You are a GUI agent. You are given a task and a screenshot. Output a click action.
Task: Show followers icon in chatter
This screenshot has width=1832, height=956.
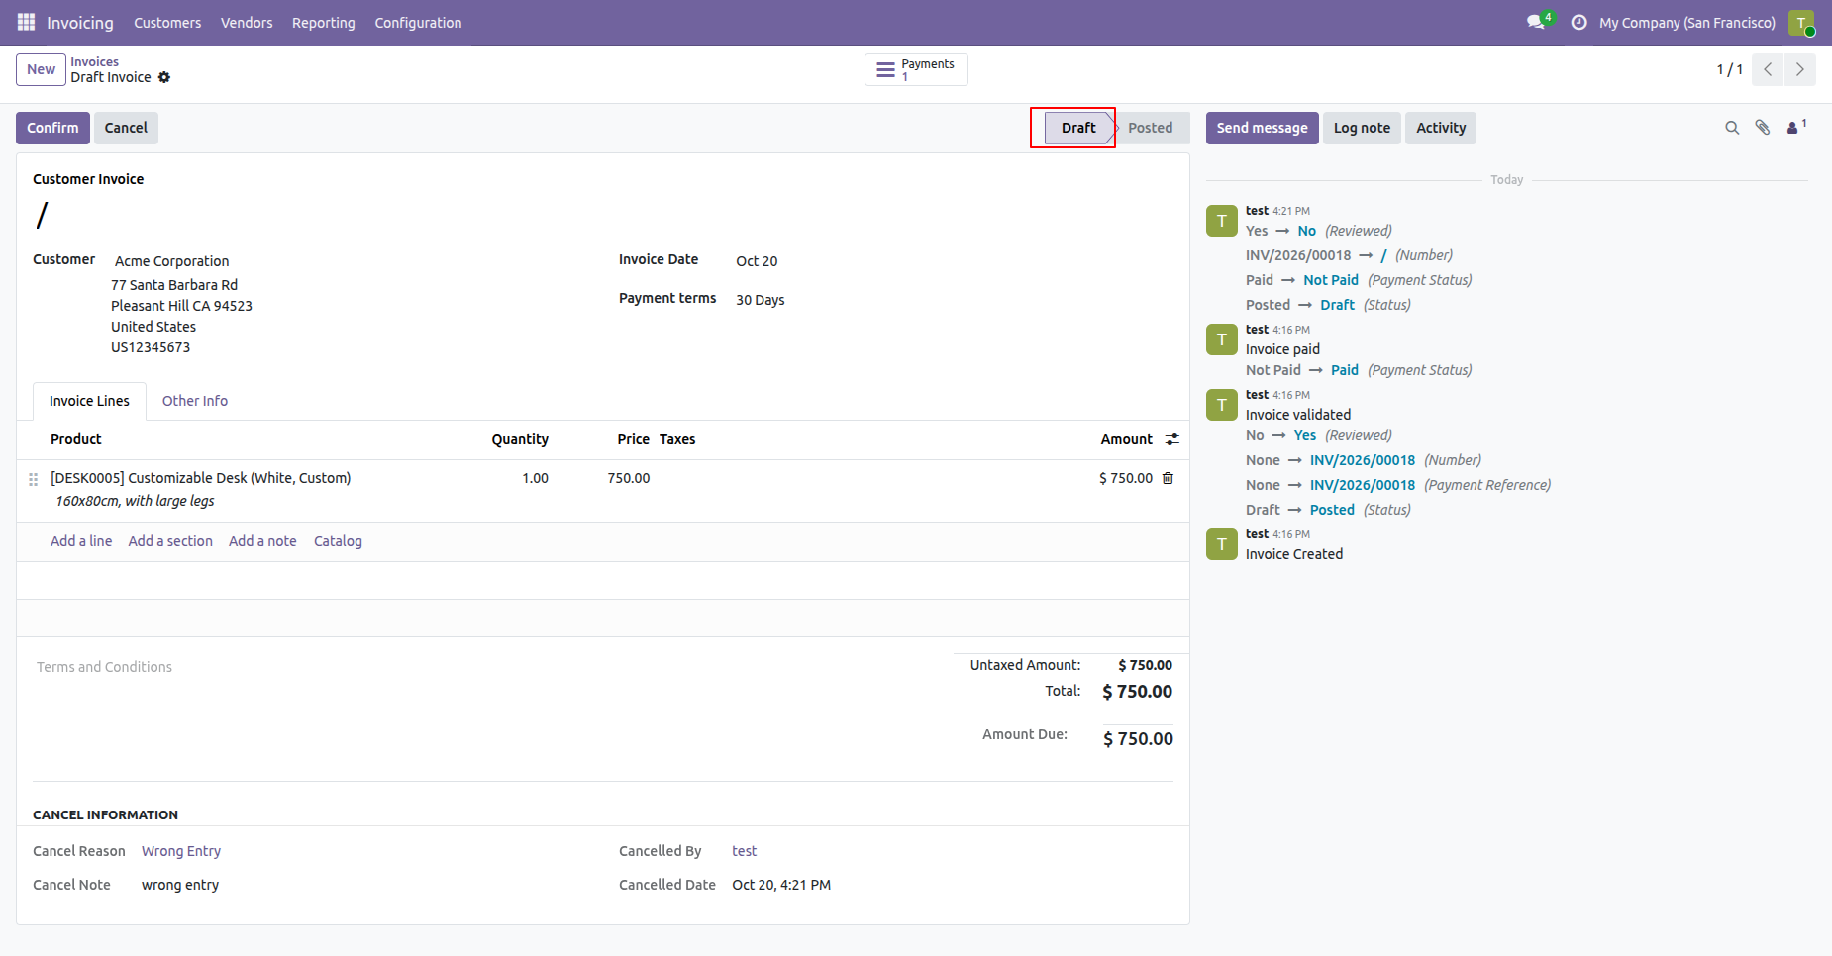point(1796,127)
